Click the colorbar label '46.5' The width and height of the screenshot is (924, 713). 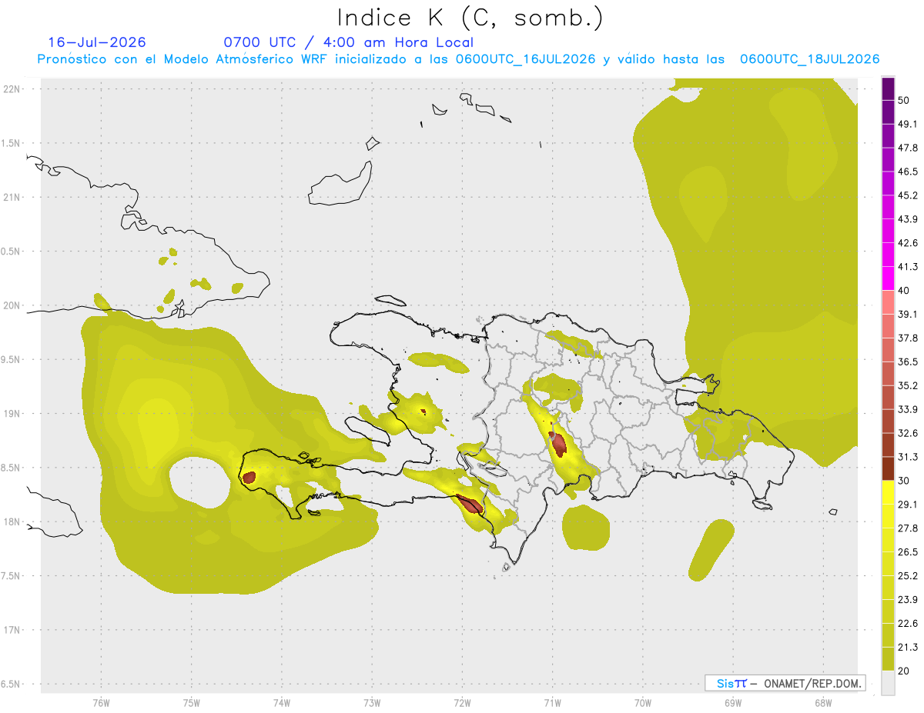[908, 172]
